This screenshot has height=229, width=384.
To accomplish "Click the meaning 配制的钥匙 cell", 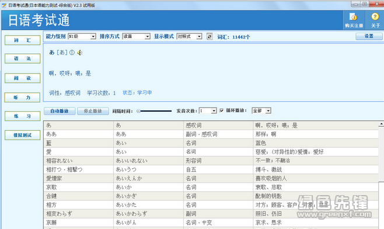I will pos(316,196).
